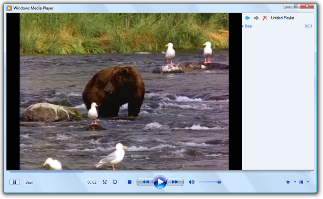Click the 00:02 elapsed time display

tap(92, 182)
